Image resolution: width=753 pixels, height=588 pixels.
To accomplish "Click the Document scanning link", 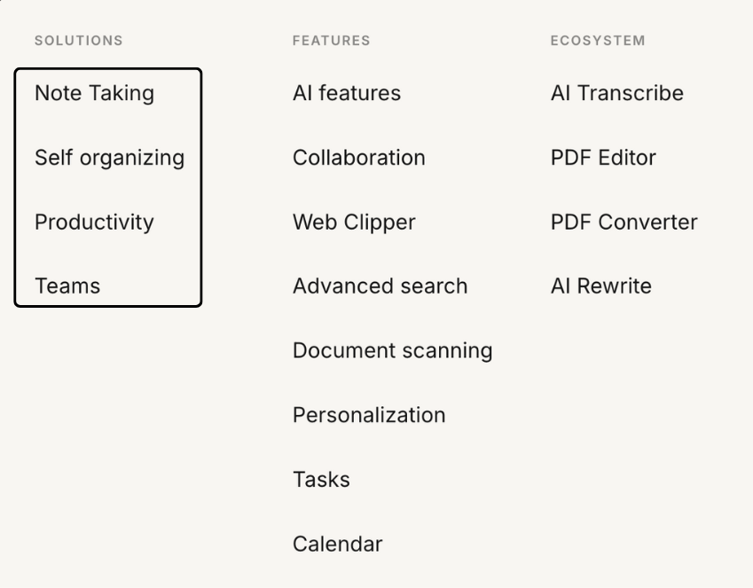I will 393,349.
